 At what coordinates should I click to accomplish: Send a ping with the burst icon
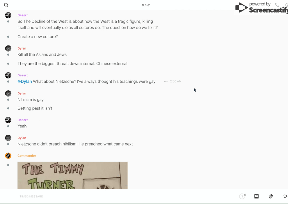(x=285, y=196)
